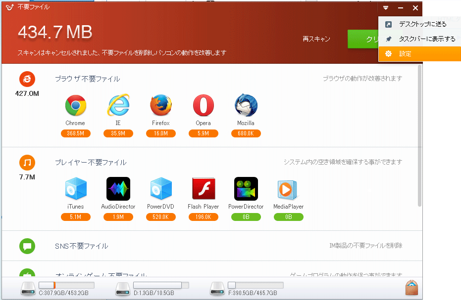Click the F drive usage bar
The image size is (461, 300).
pyautogui.click(x=256, y=285)
